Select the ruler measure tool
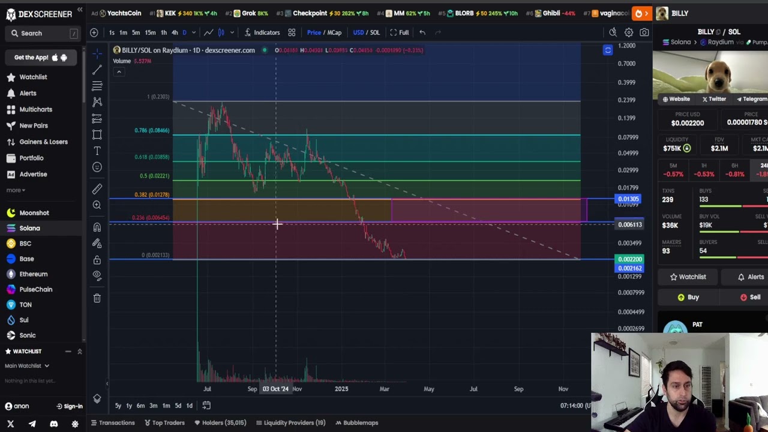 97,189
